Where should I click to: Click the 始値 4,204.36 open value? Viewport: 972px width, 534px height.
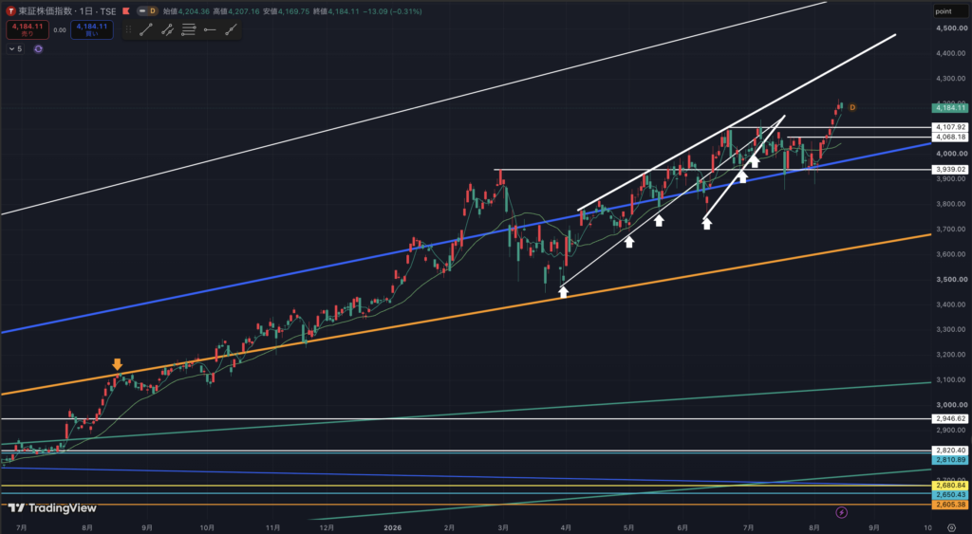(x=189, y=11)
